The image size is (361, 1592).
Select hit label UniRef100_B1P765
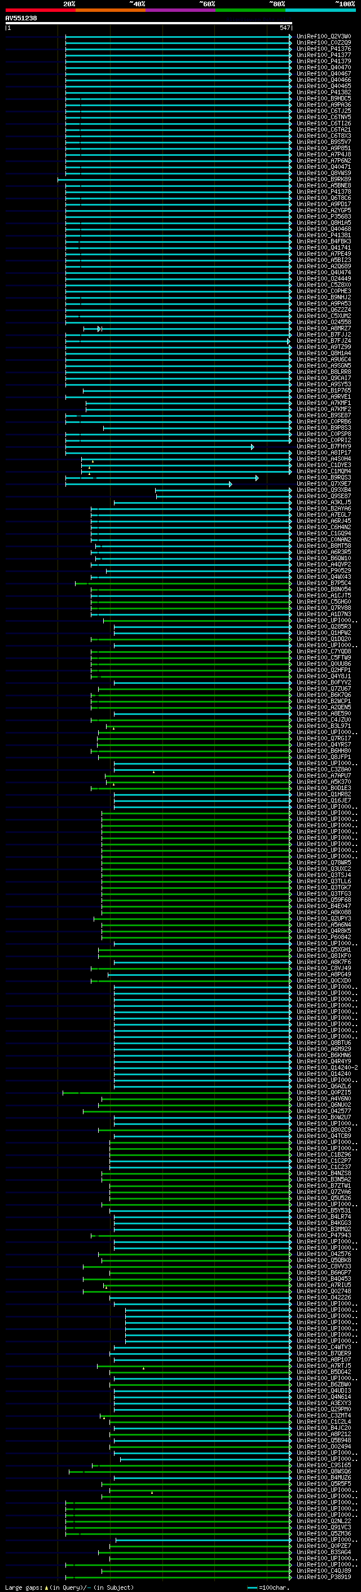pos(324,391)
